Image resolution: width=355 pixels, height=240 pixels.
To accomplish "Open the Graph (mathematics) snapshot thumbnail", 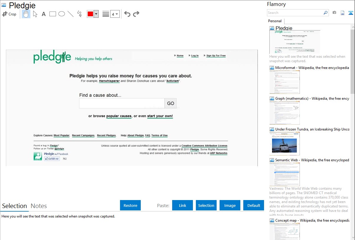I will pyautogui.click(x=284, y=113).
